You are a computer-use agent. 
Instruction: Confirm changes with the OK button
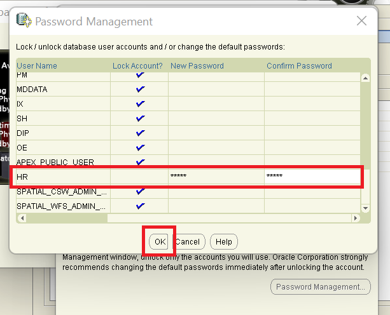pyautogui.click(x=160, y=241)
